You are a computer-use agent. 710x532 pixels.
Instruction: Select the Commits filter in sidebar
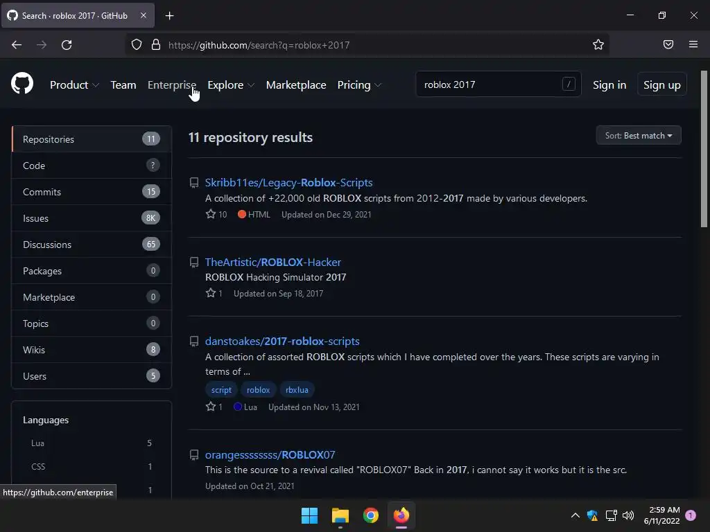[x=92, y=192]
